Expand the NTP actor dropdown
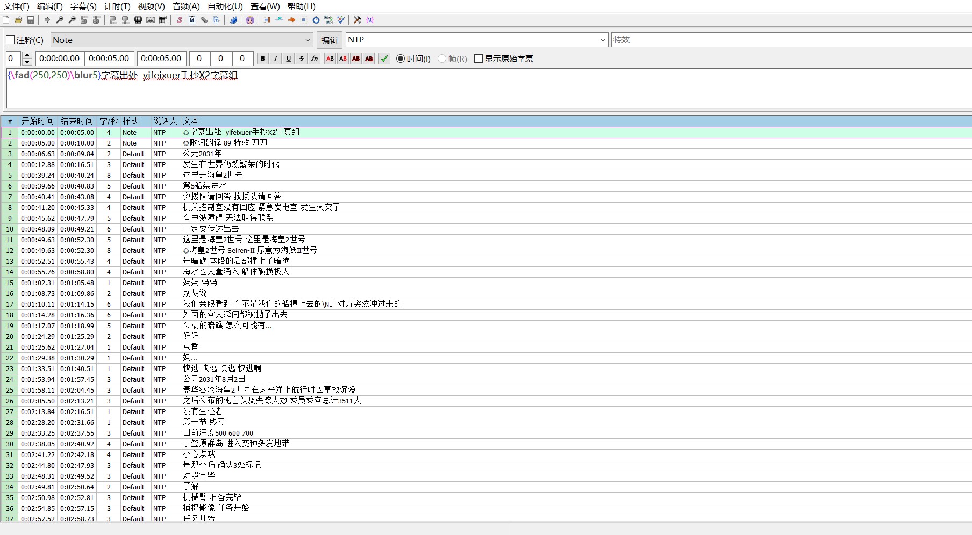This screenshot has width=972, height=535. (603, 40)
